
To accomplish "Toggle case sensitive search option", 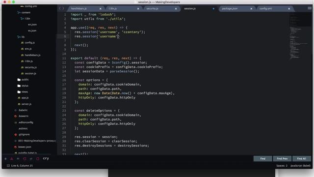I will [x=12, y=158].
